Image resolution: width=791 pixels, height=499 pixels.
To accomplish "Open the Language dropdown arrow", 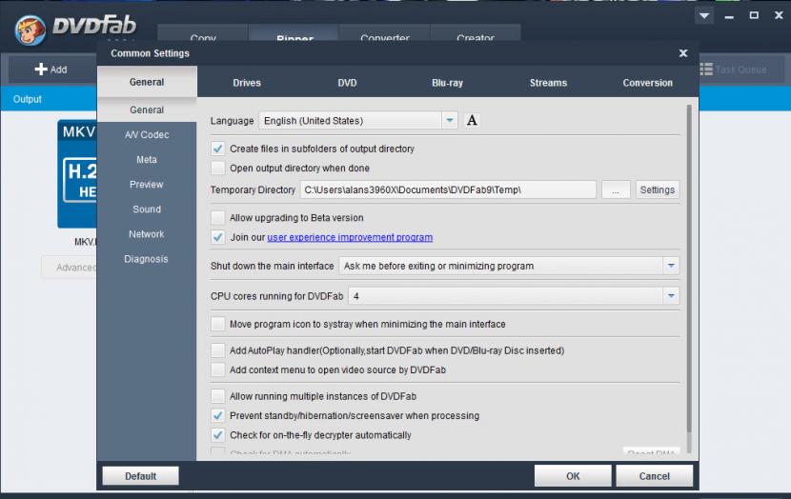I will [450, 121].
